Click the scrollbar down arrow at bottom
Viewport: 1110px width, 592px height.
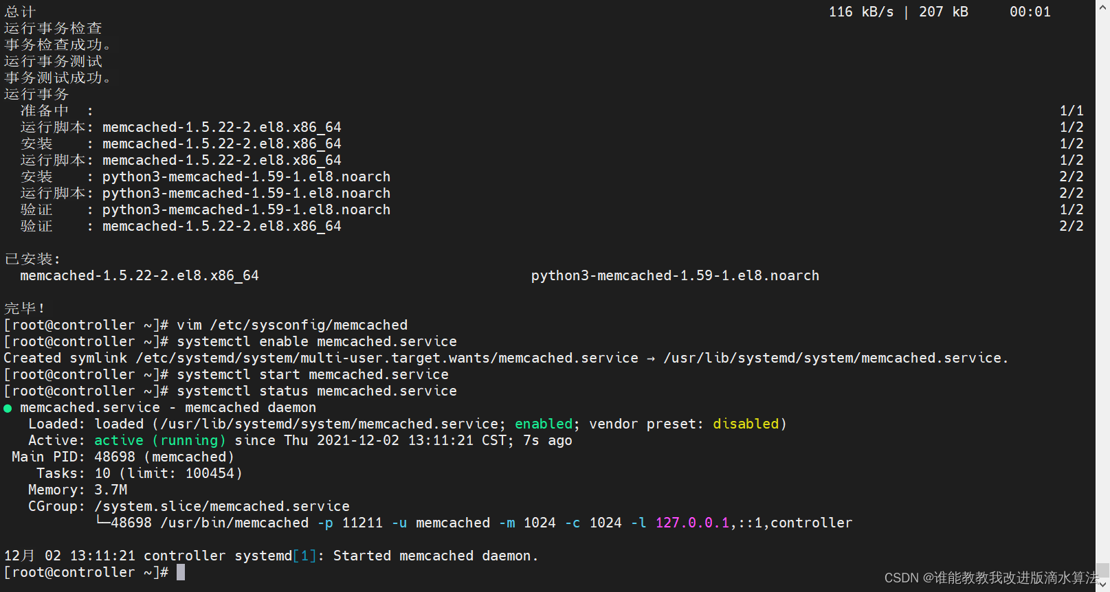1102,585
